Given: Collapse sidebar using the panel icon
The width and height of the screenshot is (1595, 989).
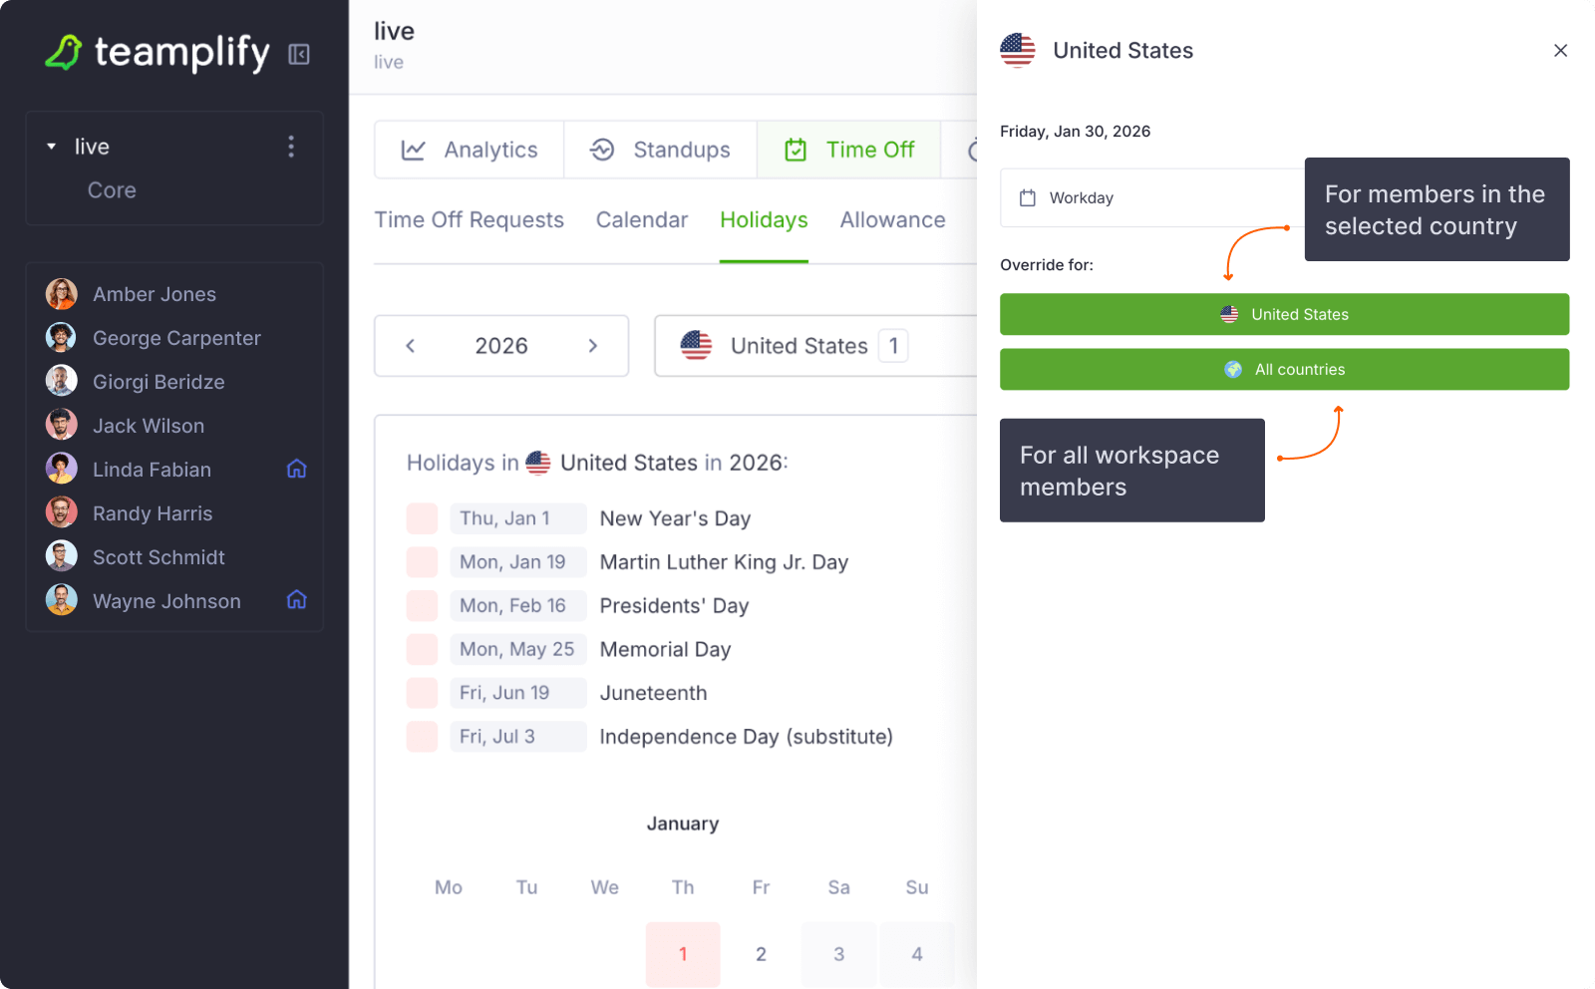Looking at the screenshot, I should tap(298, 54).
